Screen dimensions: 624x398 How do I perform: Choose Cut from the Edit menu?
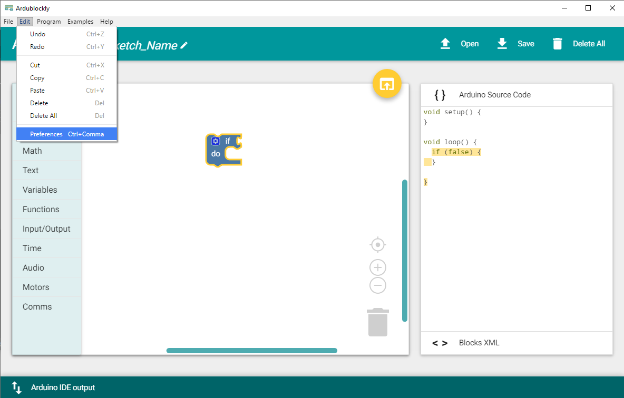point(67,65)
